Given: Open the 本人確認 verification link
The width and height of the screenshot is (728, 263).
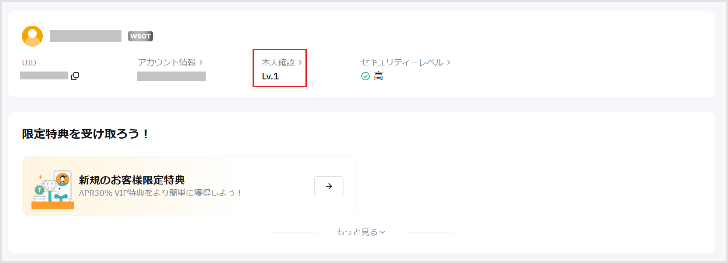Looking at the screenshot, I should pos(278,62).
